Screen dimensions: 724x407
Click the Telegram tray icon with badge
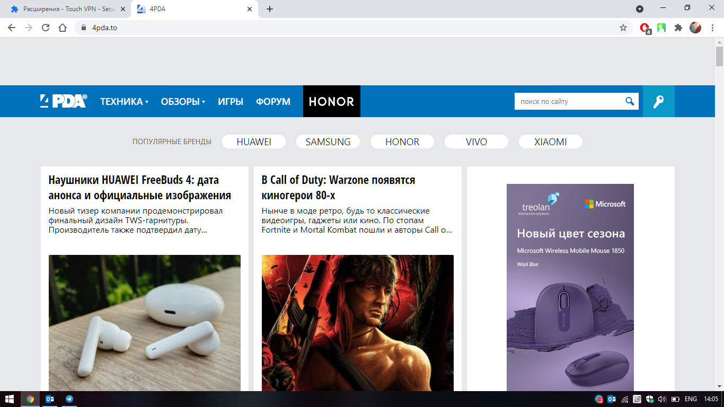pyautogui.click(x=599, y=399)
